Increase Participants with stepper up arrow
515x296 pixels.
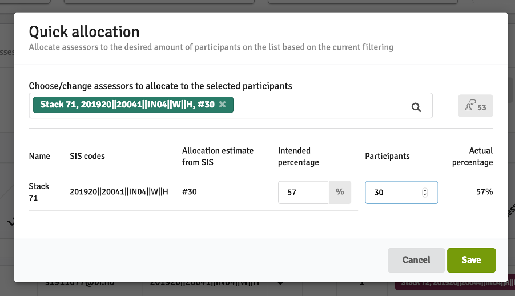tap(425, 190)
